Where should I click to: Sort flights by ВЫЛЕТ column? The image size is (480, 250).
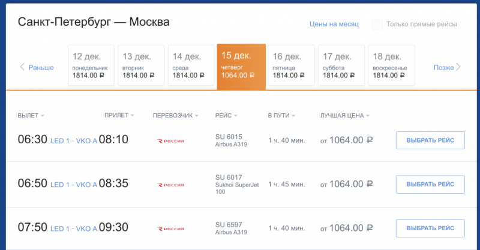31,116
